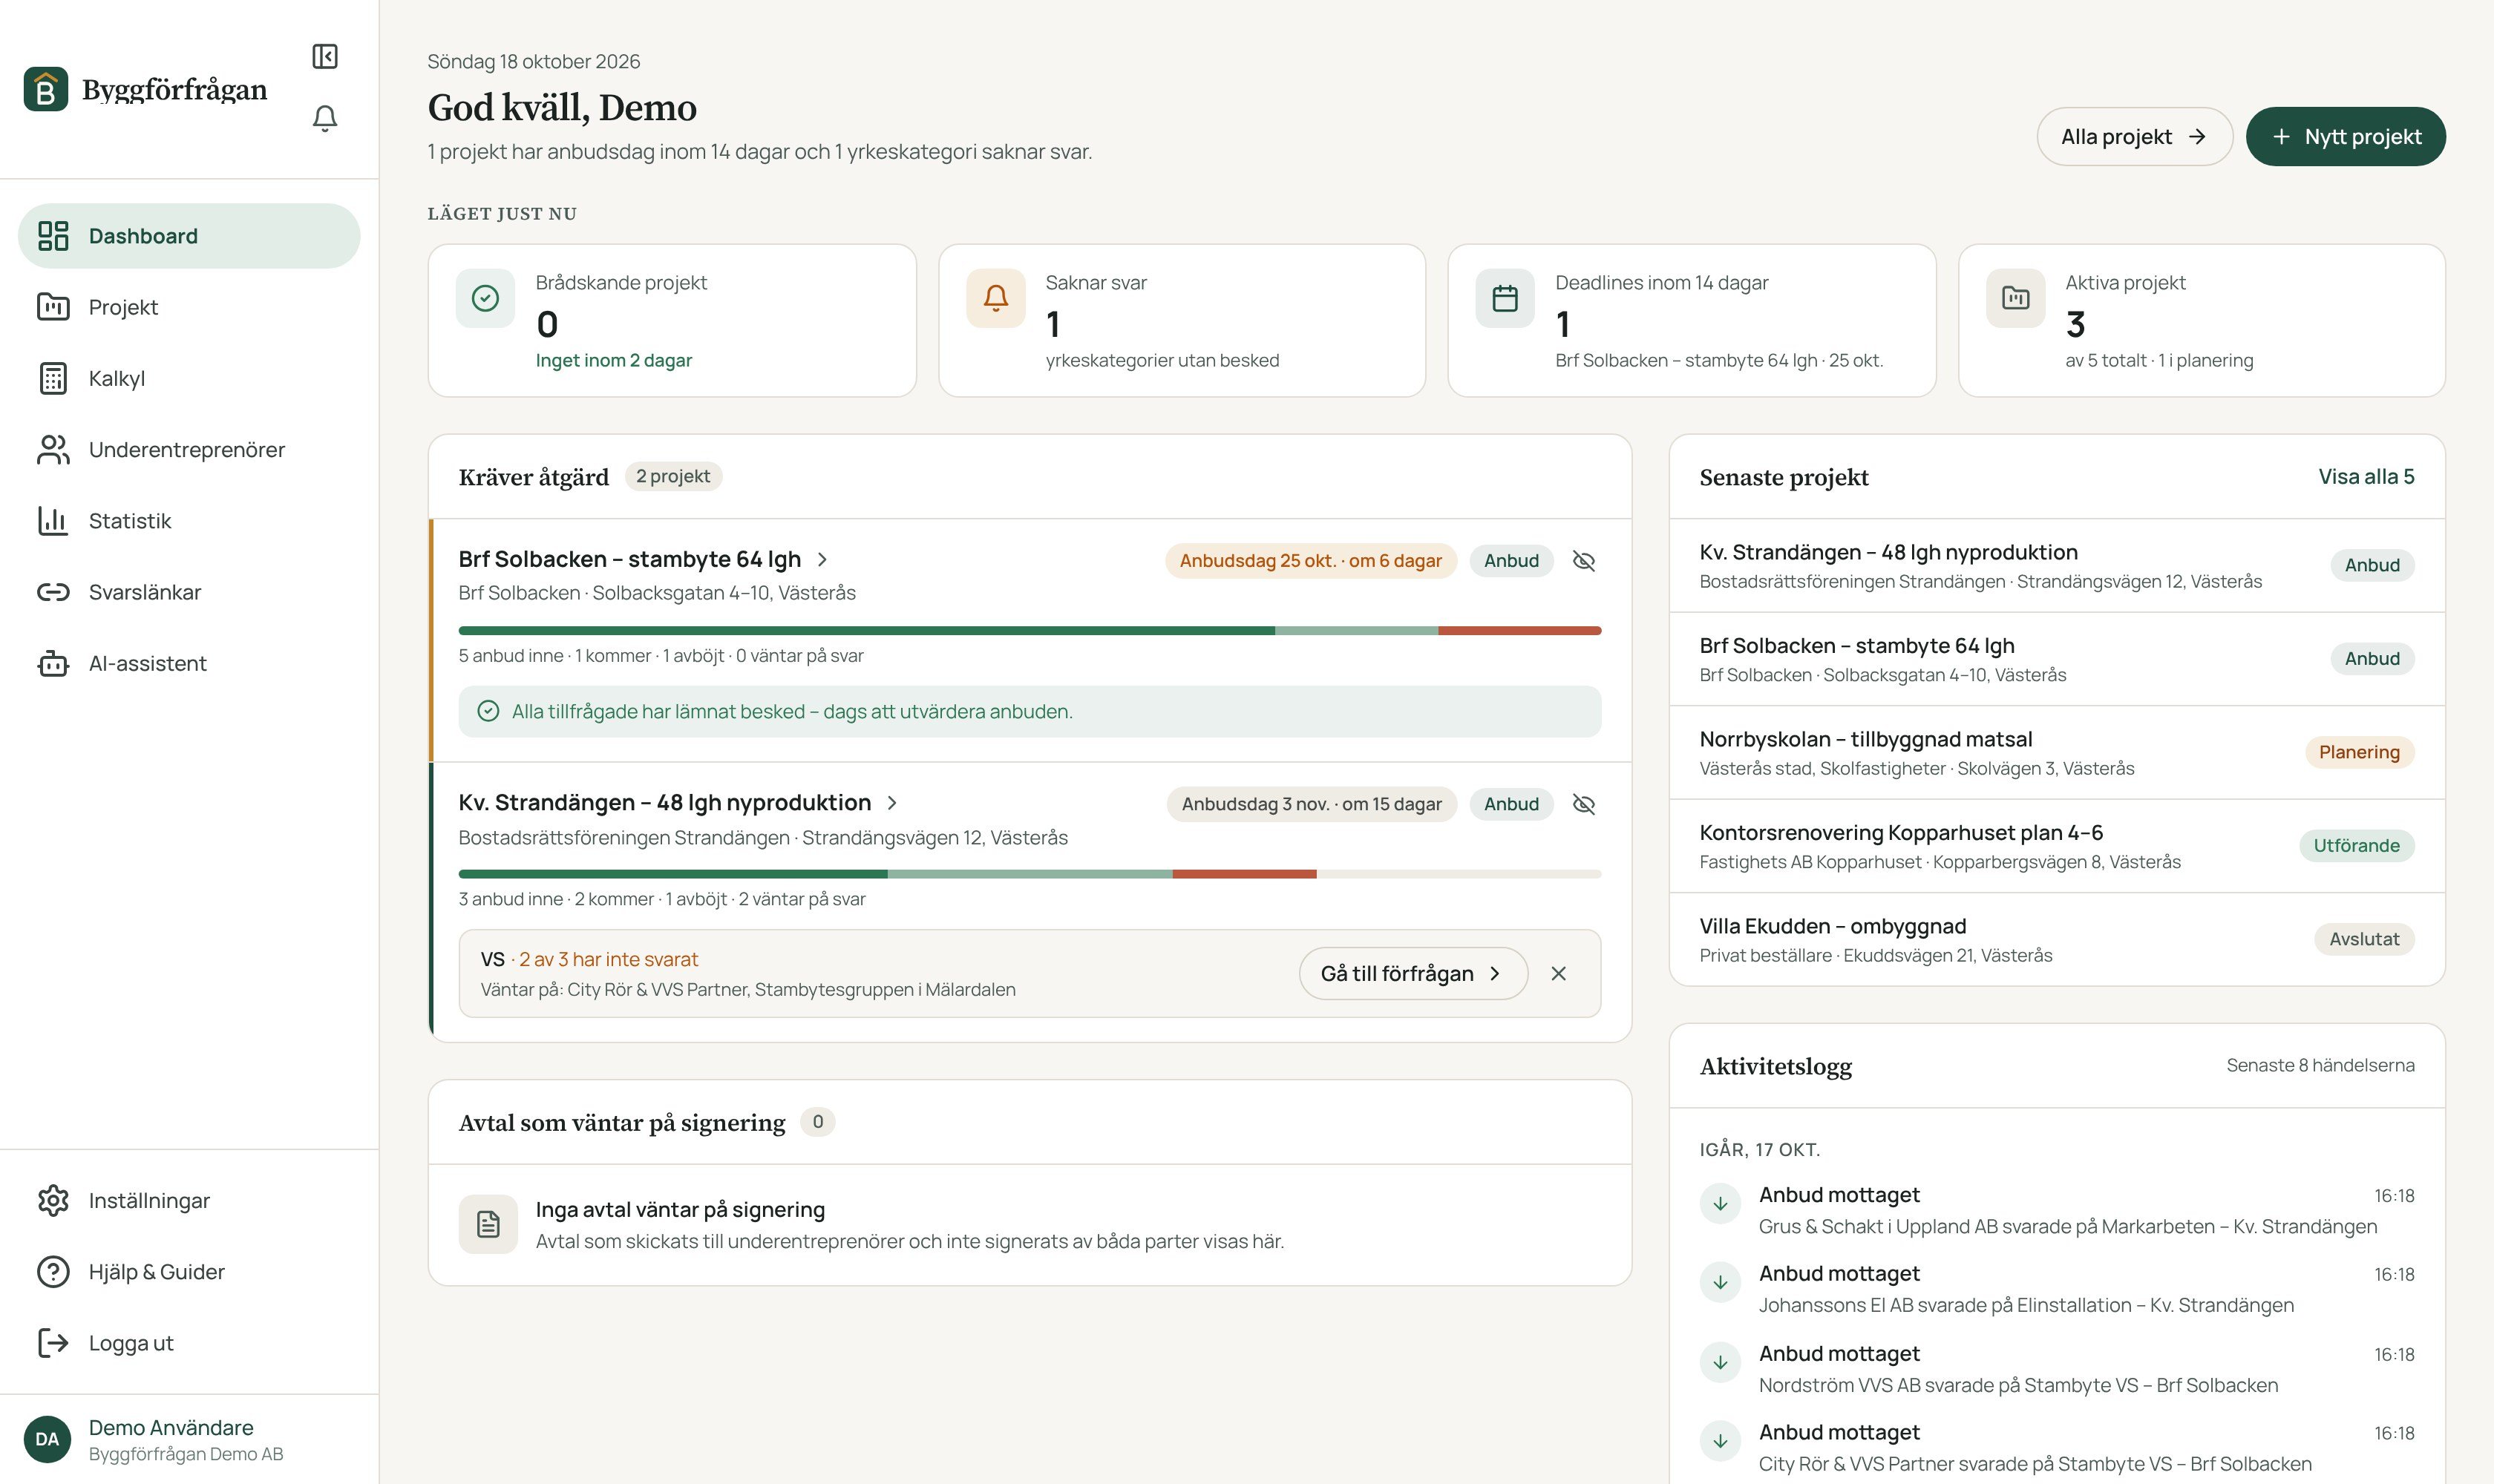The image size is (2494, 1484).
Task: Click the Inställningar gear icon
Action: (x=53, y=1200)
